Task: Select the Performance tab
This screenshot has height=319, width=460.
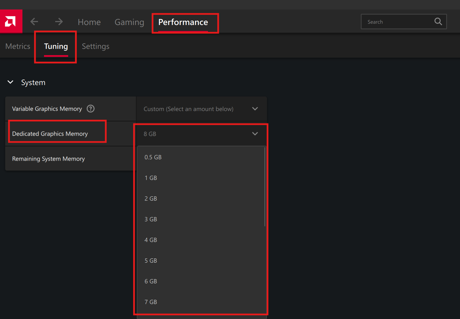Action: [183, 22]
